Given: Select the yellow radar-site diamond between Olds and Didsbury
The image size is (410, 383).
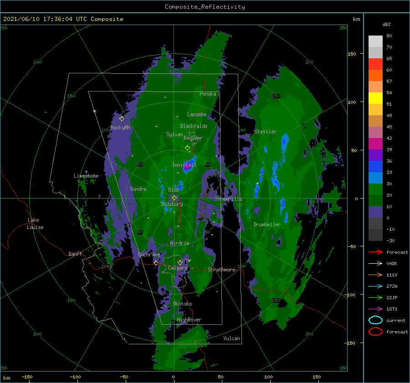Looking at the screenshot, I should click(174, 198).
